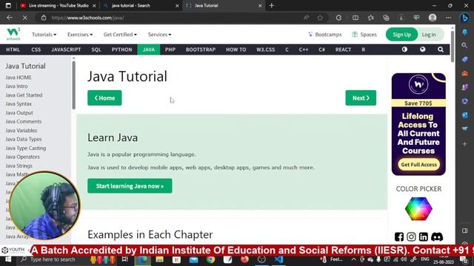
Task: View site information lock icon
Action: click(x=44, y=18)
